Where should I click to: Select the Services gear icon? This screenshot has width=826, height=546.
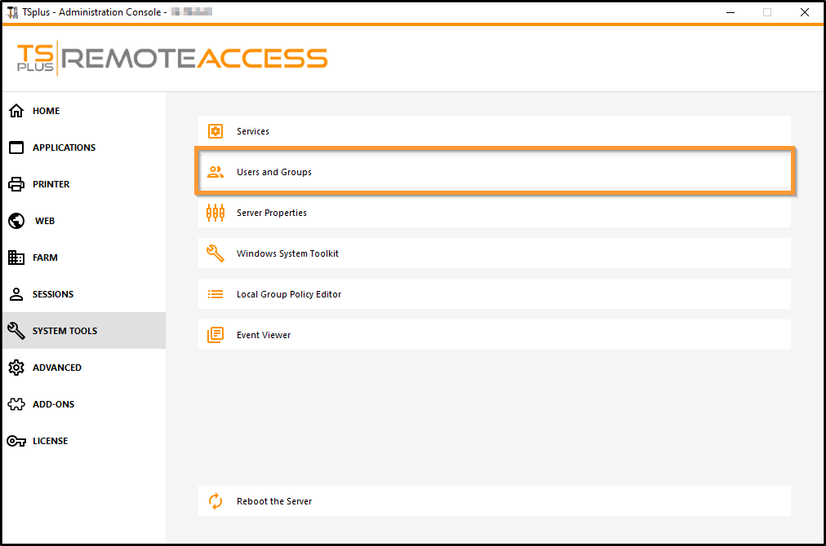[215, 130]
